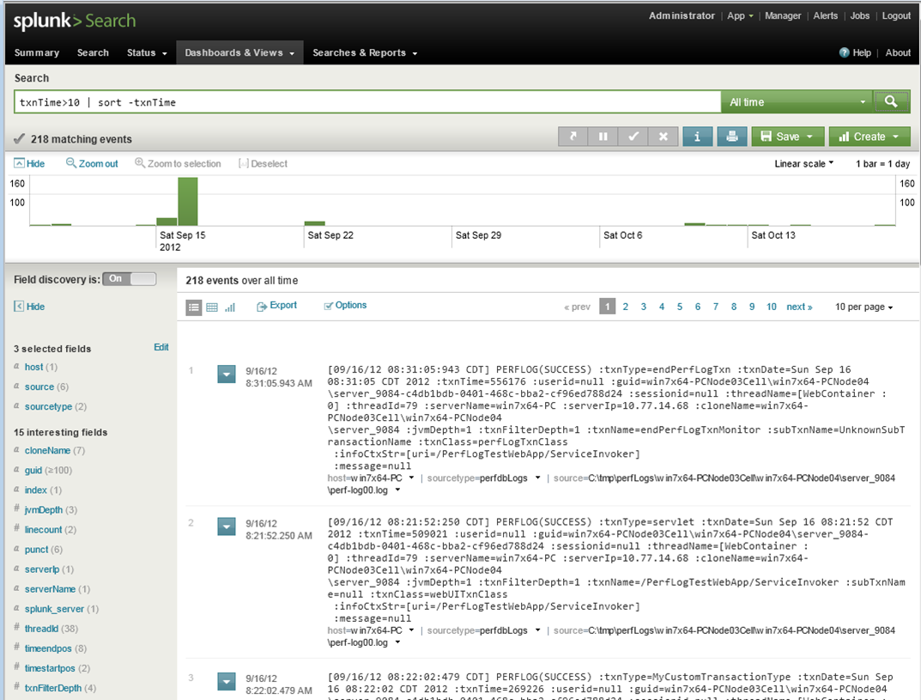Open the All time range dropdown

point(797,102)
